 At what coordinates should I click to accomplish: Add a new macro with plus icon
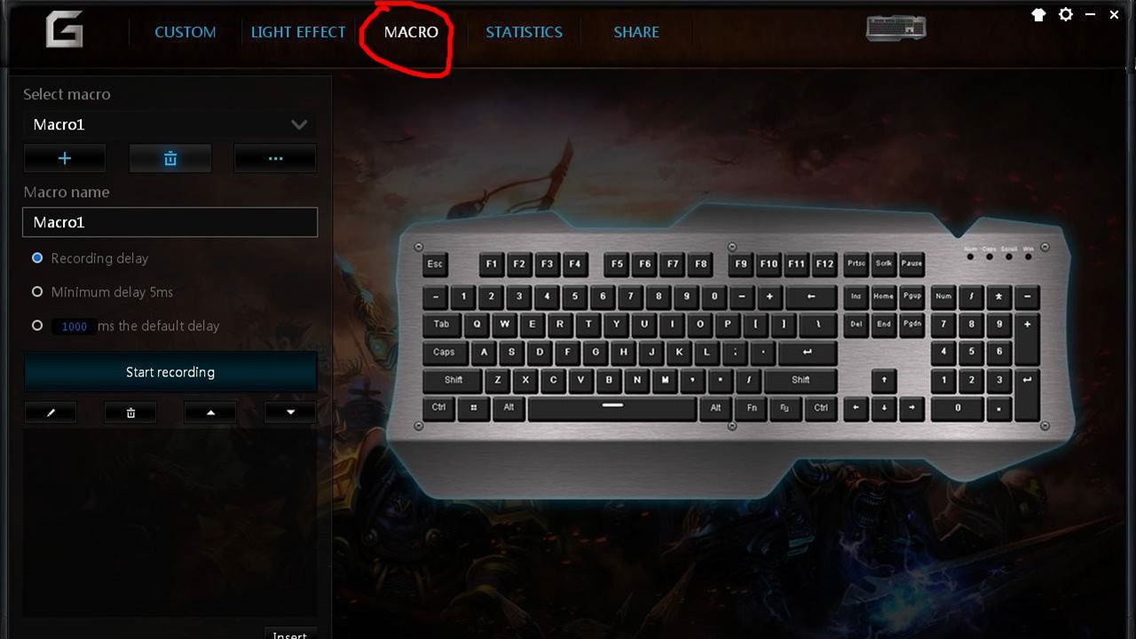pos(65,159)
